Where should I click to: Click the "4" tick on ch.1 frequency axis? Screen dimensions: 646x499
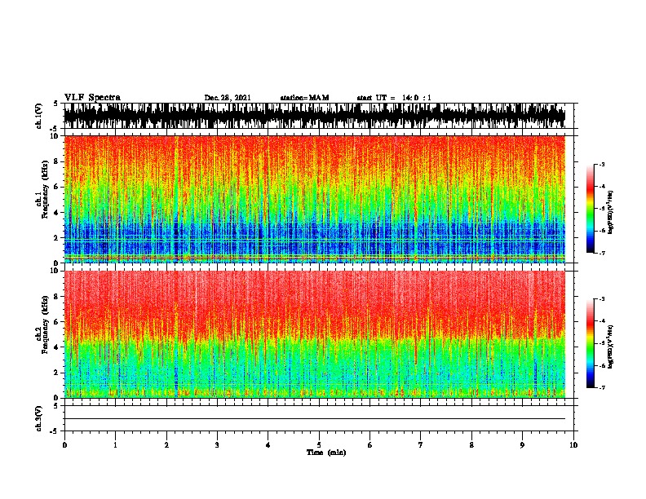tap(57, 213)
